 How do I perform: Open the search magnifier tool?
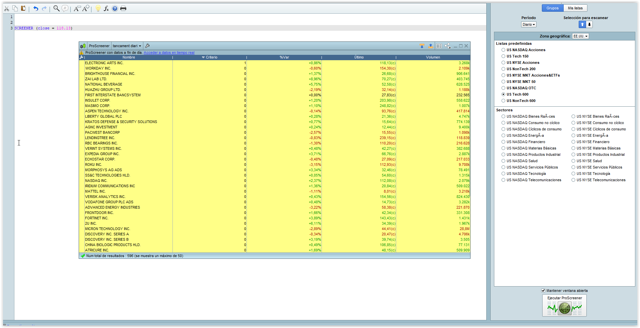(x=57, y=8)
